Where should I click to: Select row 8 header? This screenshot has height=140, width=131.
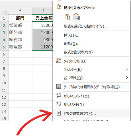click(x=4, y=68)
